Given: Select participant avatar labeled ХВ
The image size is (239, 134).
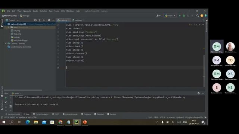Looking at the screenshot, I should (230, 74).
